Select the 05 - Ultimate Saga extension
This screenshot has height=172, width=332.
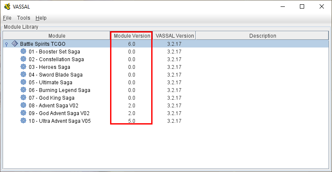pyautogui.click(x=51, y=82)
